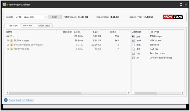Click the 99.99% percent value
Screen dimensions: 190x111
point(79,40)
